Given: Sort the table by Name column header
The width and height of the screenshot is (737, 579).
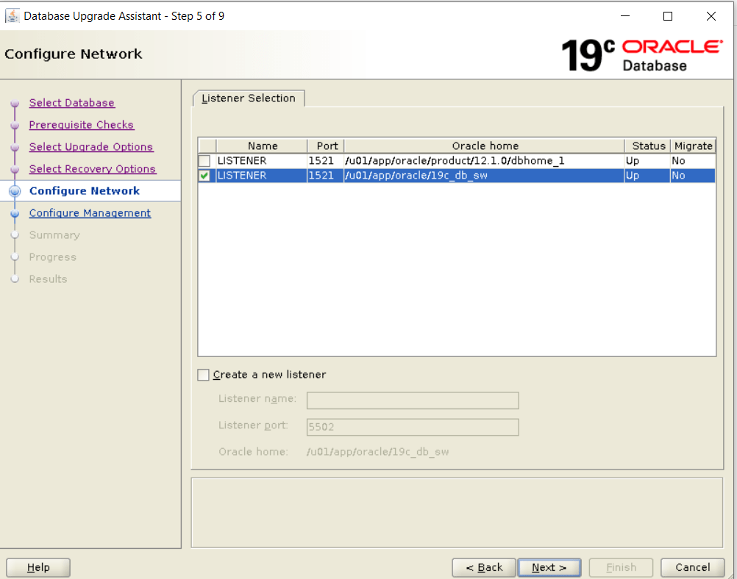Looking at the screenshot, I should tap(262, 145).
